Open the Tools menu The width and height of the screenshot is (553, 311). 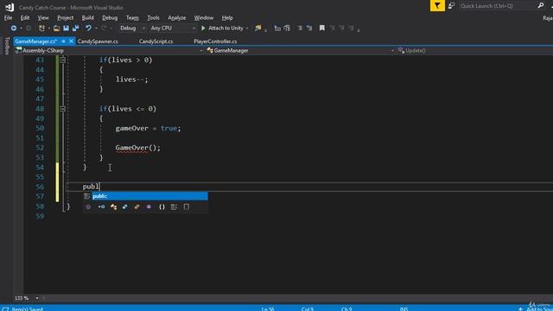153,17
